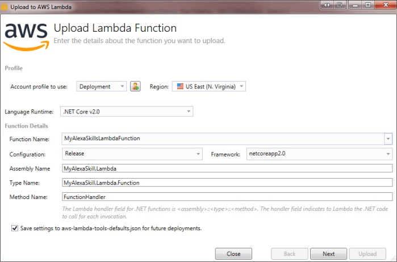Click into the Assembly Name field
Viewport: 397px width, 262px height.
pyautogui.click(x=227, y=168)
